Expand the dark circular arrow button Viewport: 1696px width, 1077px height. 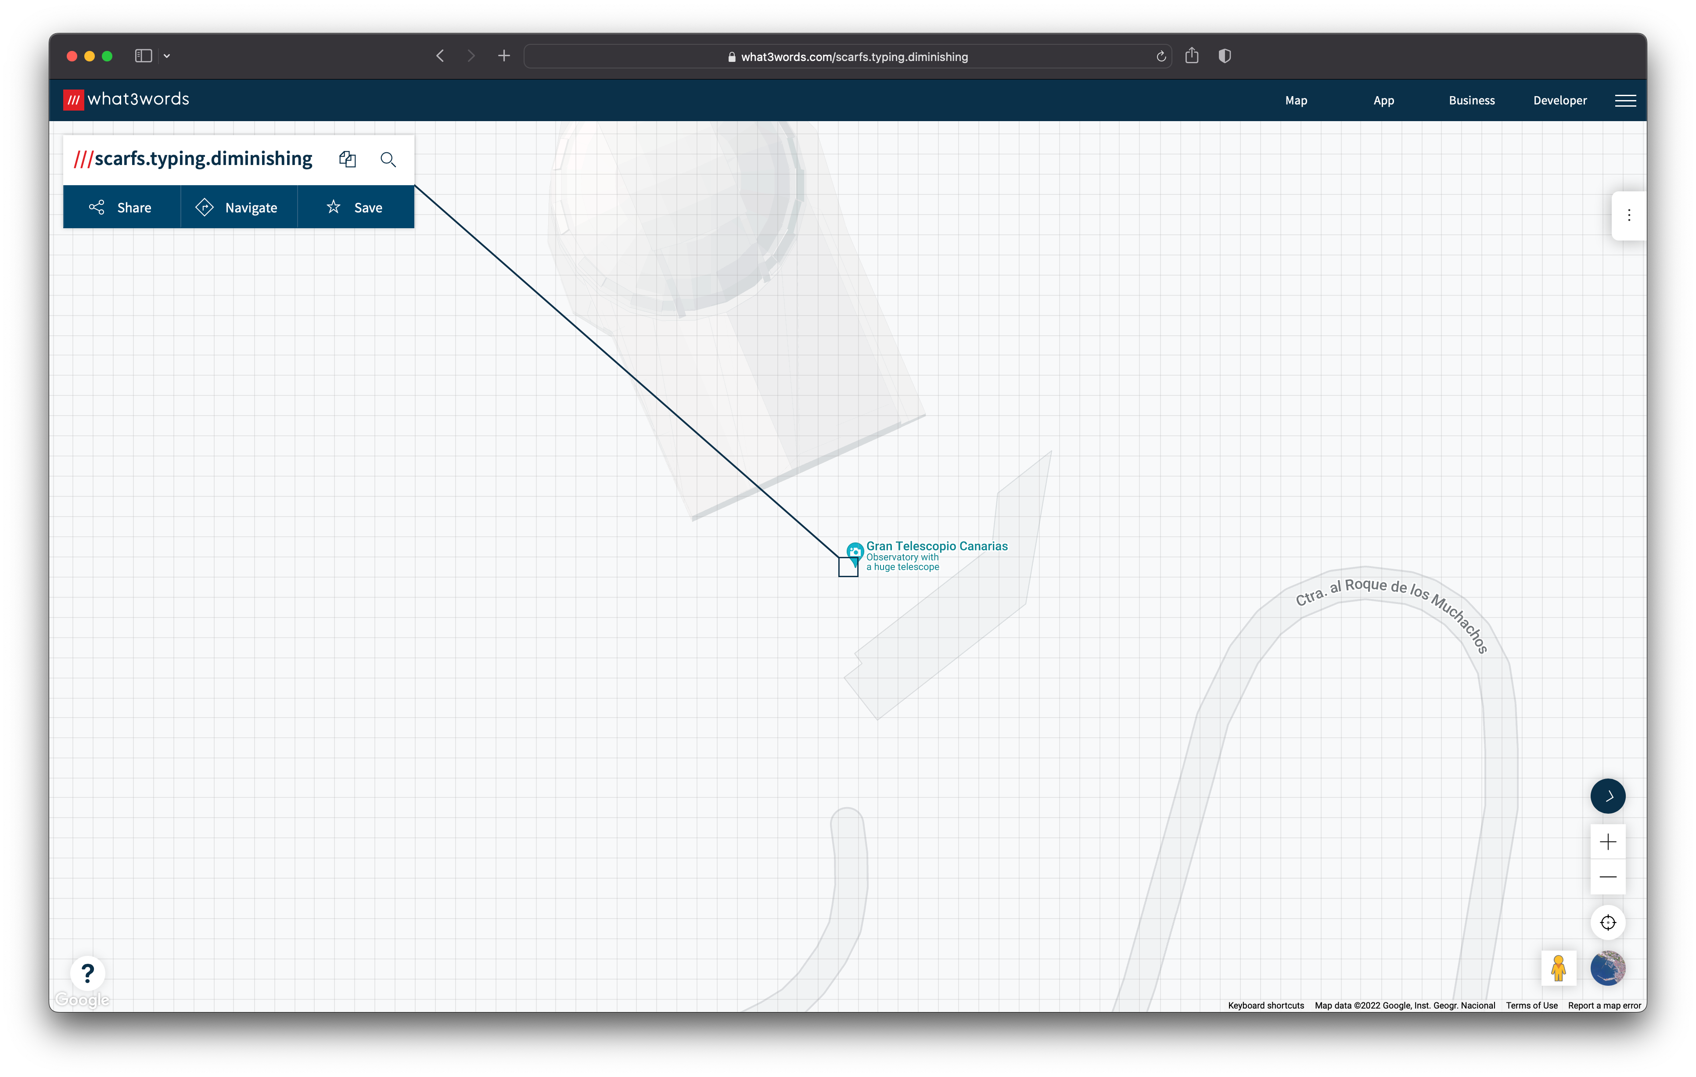[1607, 796]
